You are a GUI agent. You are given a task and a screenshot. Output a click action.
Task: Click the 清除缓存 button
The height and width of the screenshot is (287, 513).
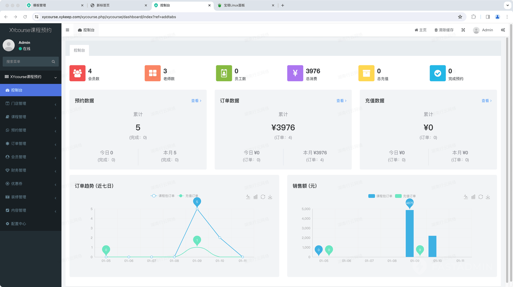pyautogui.click(x=444, y=30)
